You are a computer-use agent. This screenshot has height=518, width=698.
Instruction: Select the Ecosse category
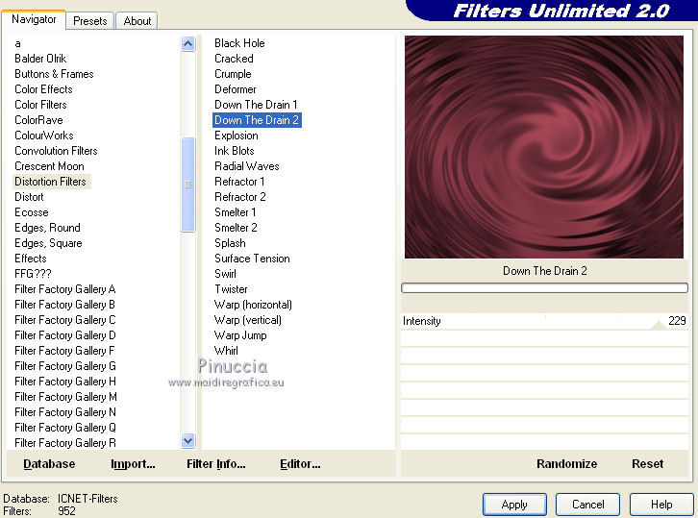pyautogui.click(x=31, y=212)
